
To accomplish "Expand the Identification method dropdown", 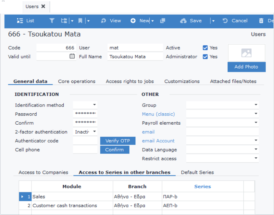I will point(94,105).
